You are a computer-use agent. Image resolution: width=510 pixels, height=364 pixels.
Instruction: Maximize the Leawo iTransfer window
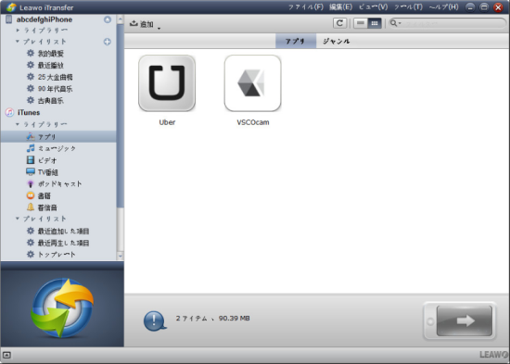coord(484,7)
